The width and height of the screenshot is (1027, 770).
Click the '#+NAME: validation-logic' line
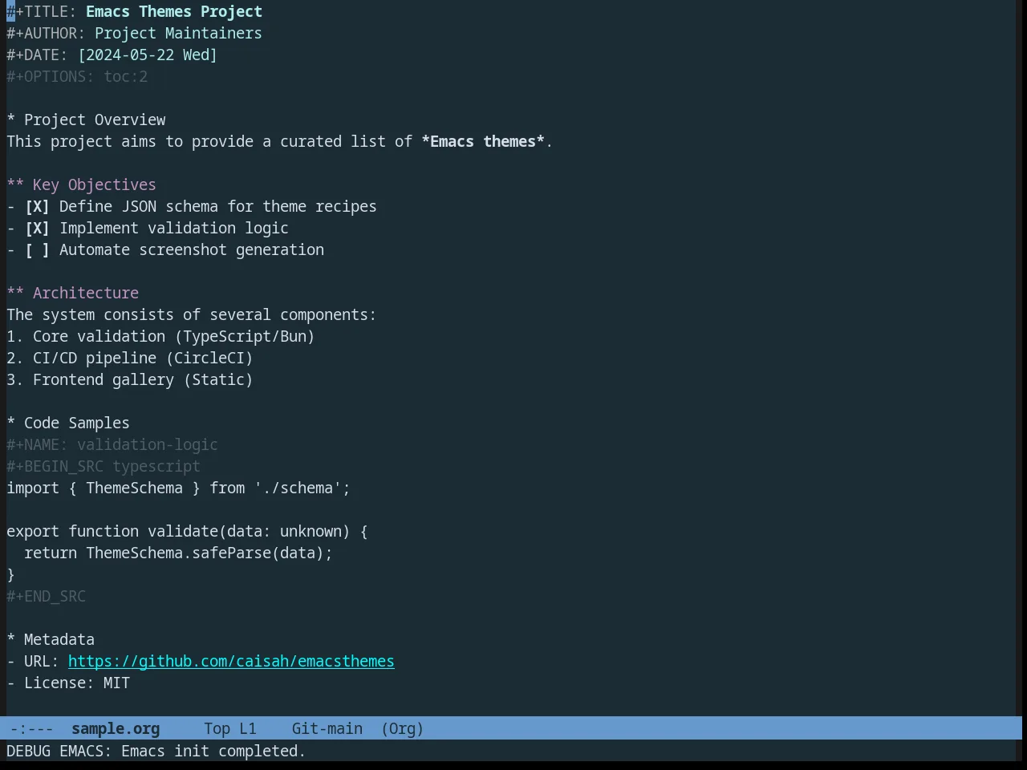tap(112, 444)
